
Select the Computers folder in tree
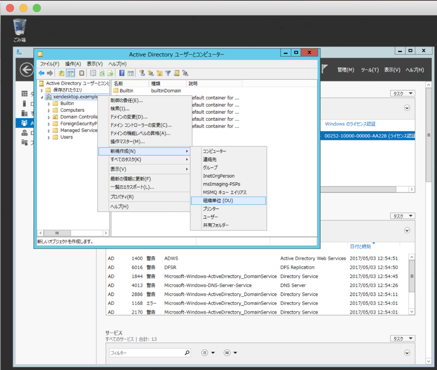click(72, 111)
